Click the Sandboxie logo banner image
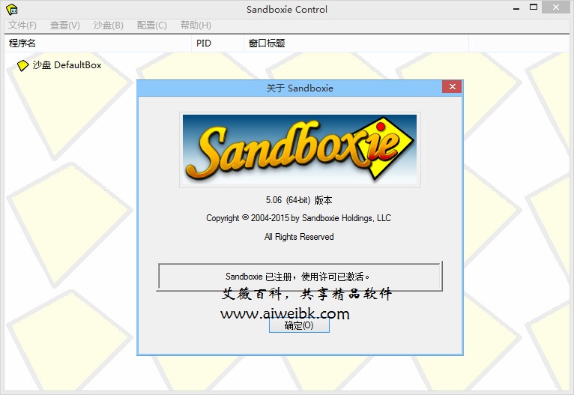Screen dimensions: 574x395 tap(300, 149)
